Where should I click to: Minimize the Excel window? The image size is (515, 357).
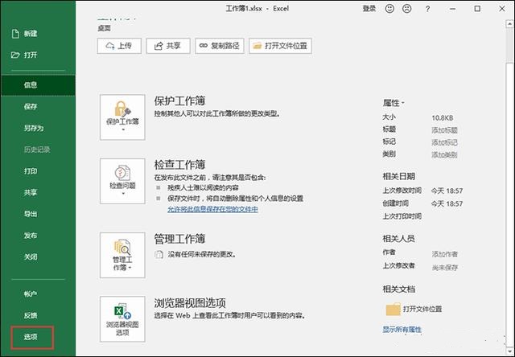point(452,9)
